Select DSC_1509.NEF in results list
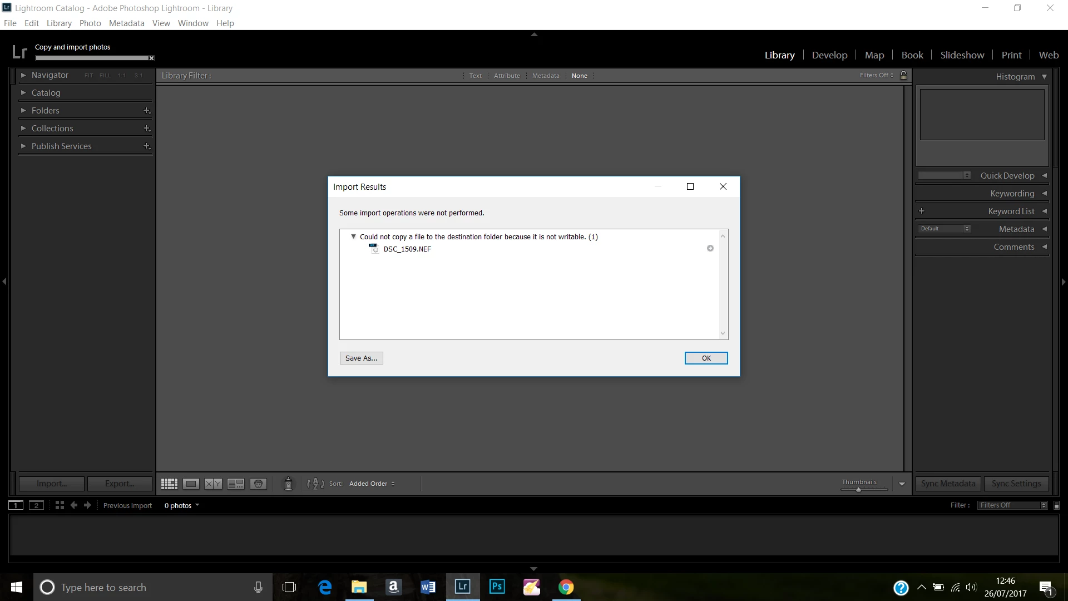 (x=407, y=249)
